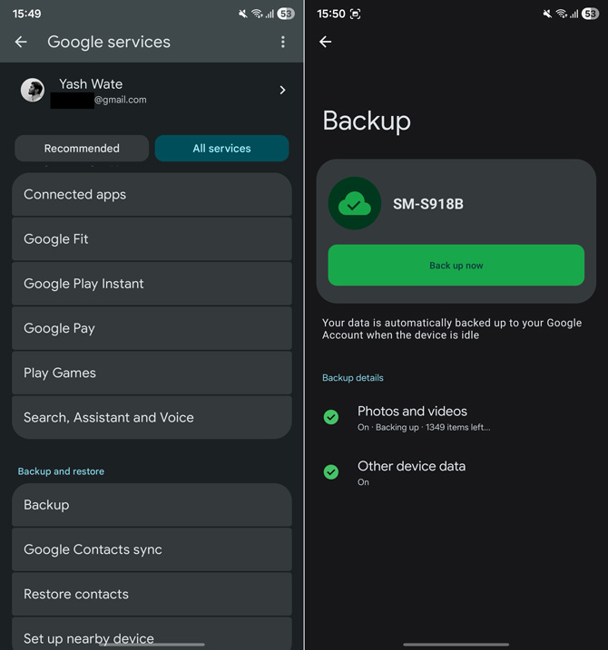
Task: Open the three-dot overflow menu
Action: 282,42
